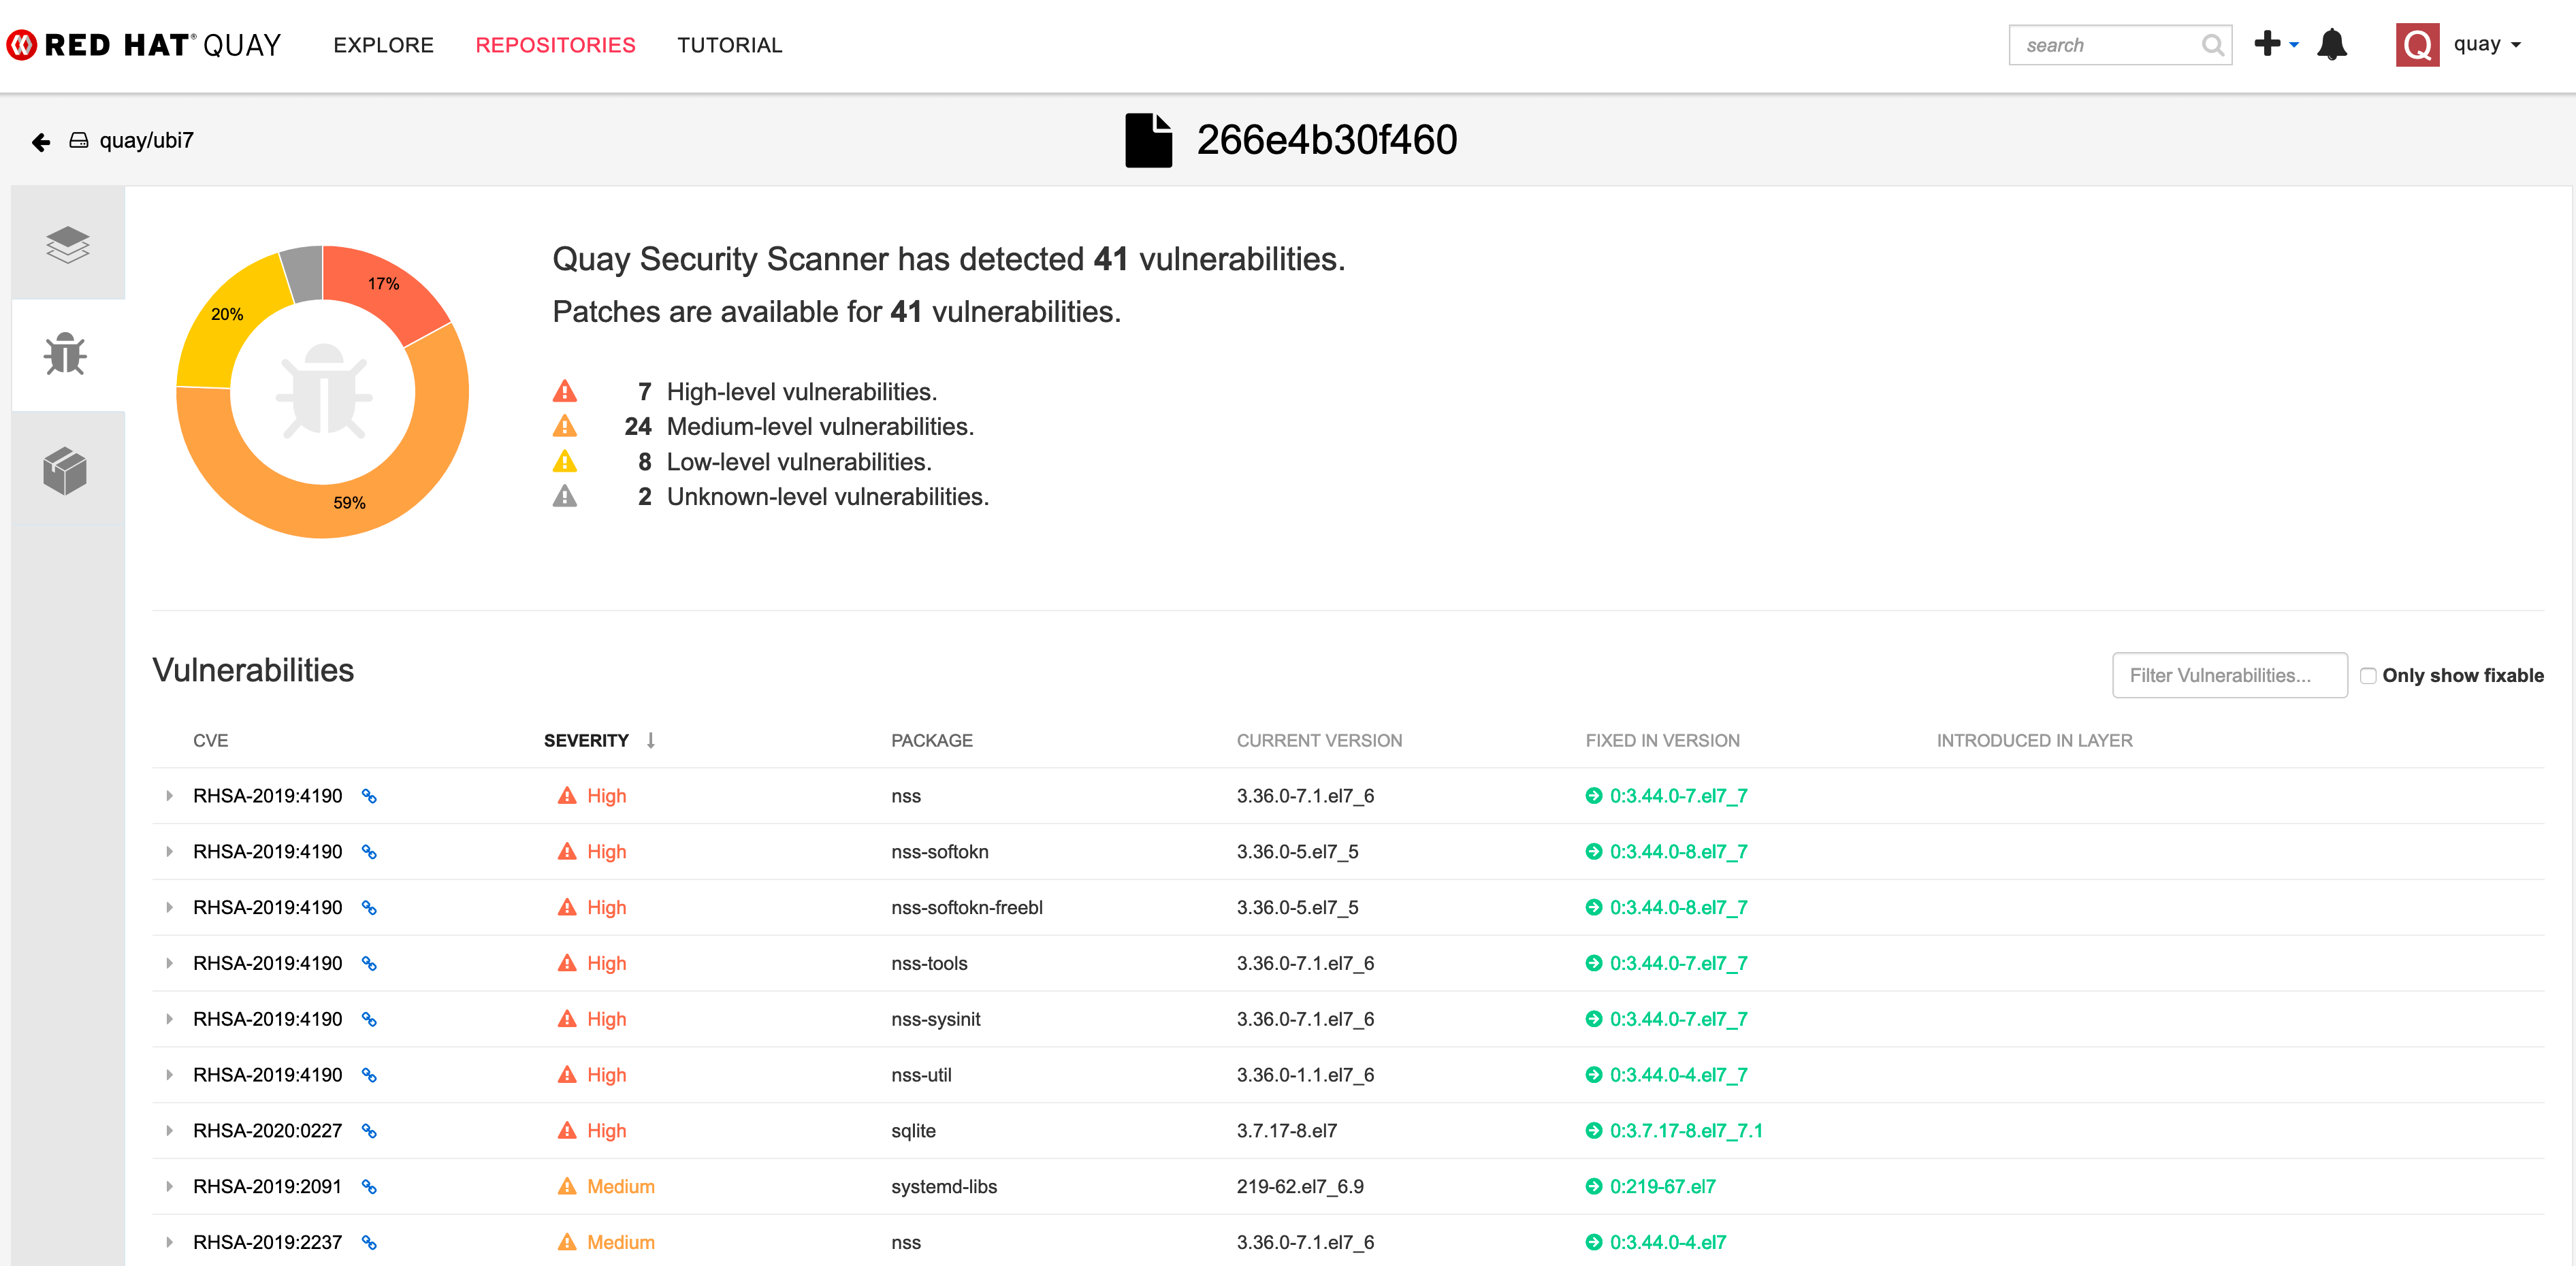Click the link icon beside RHSA-2019:2091

[x=369, y=1187]
